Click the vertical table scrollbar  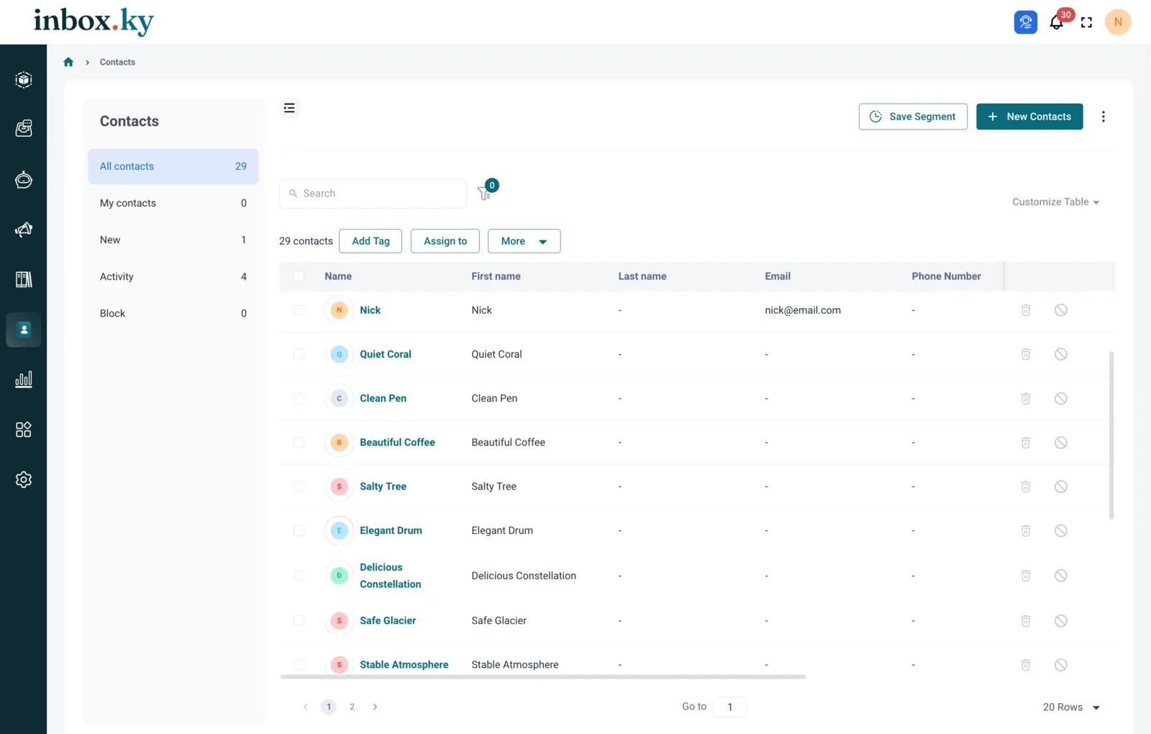[1111, 435]
